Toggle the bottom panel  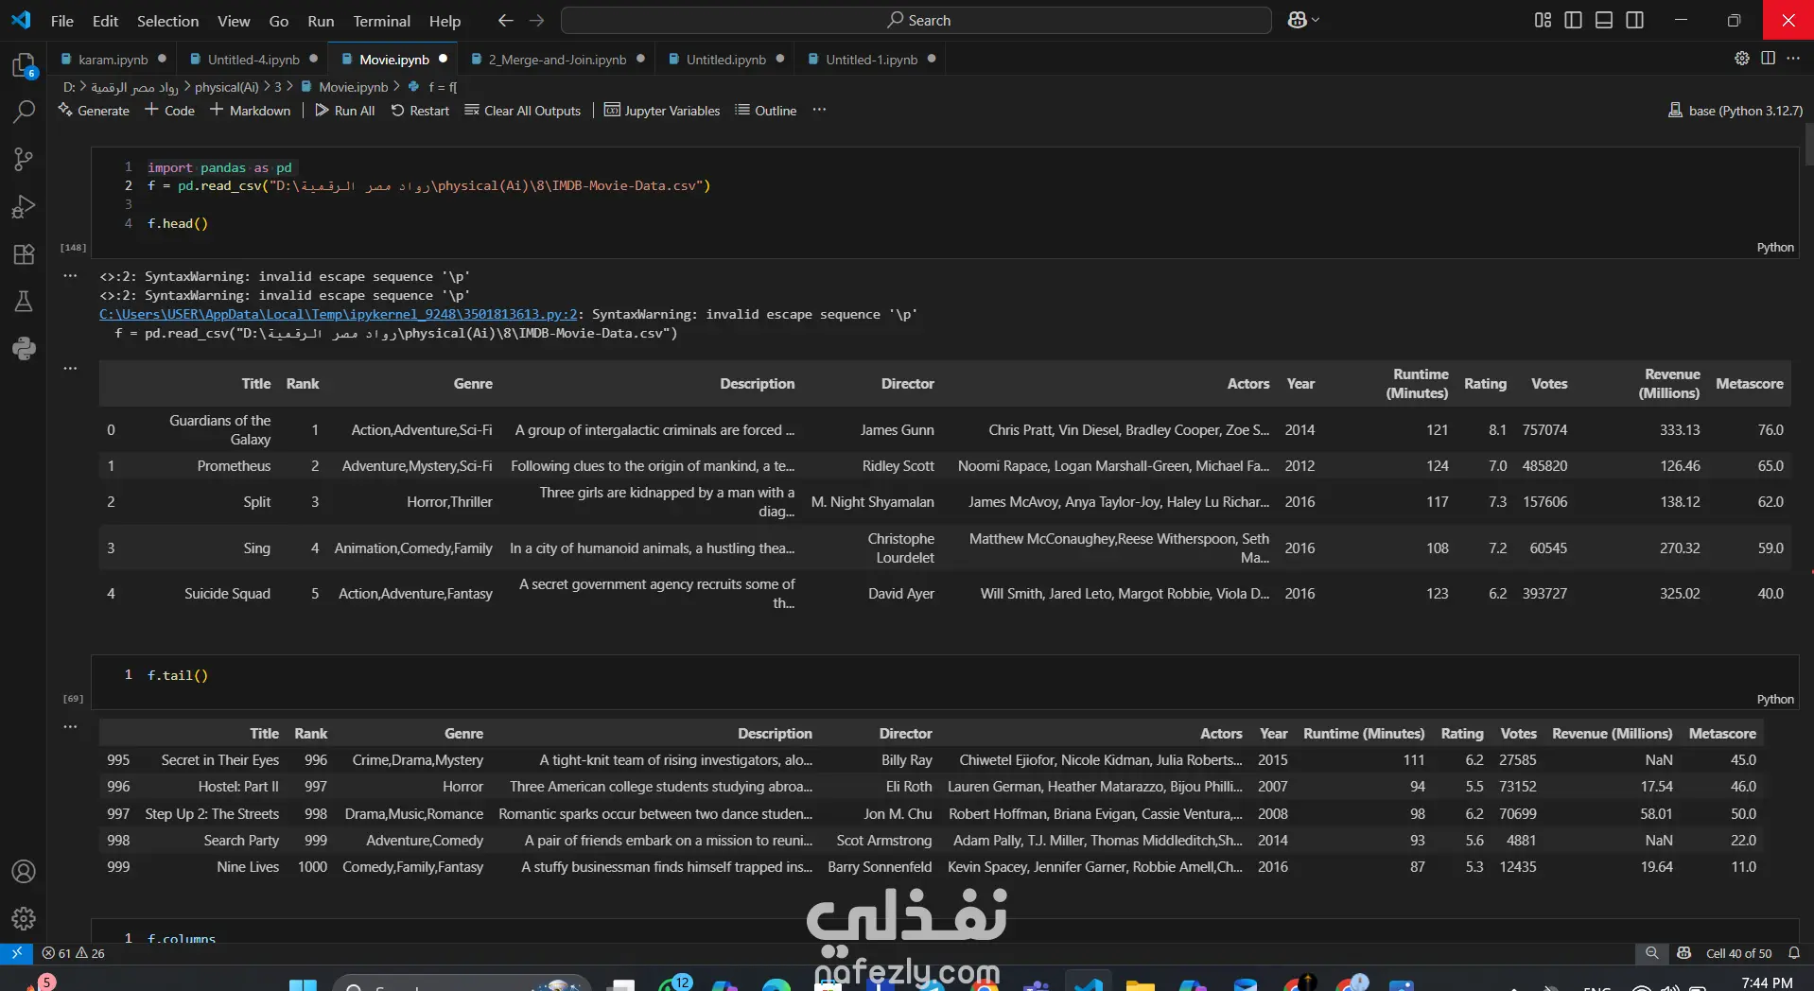click(1604, 20)
